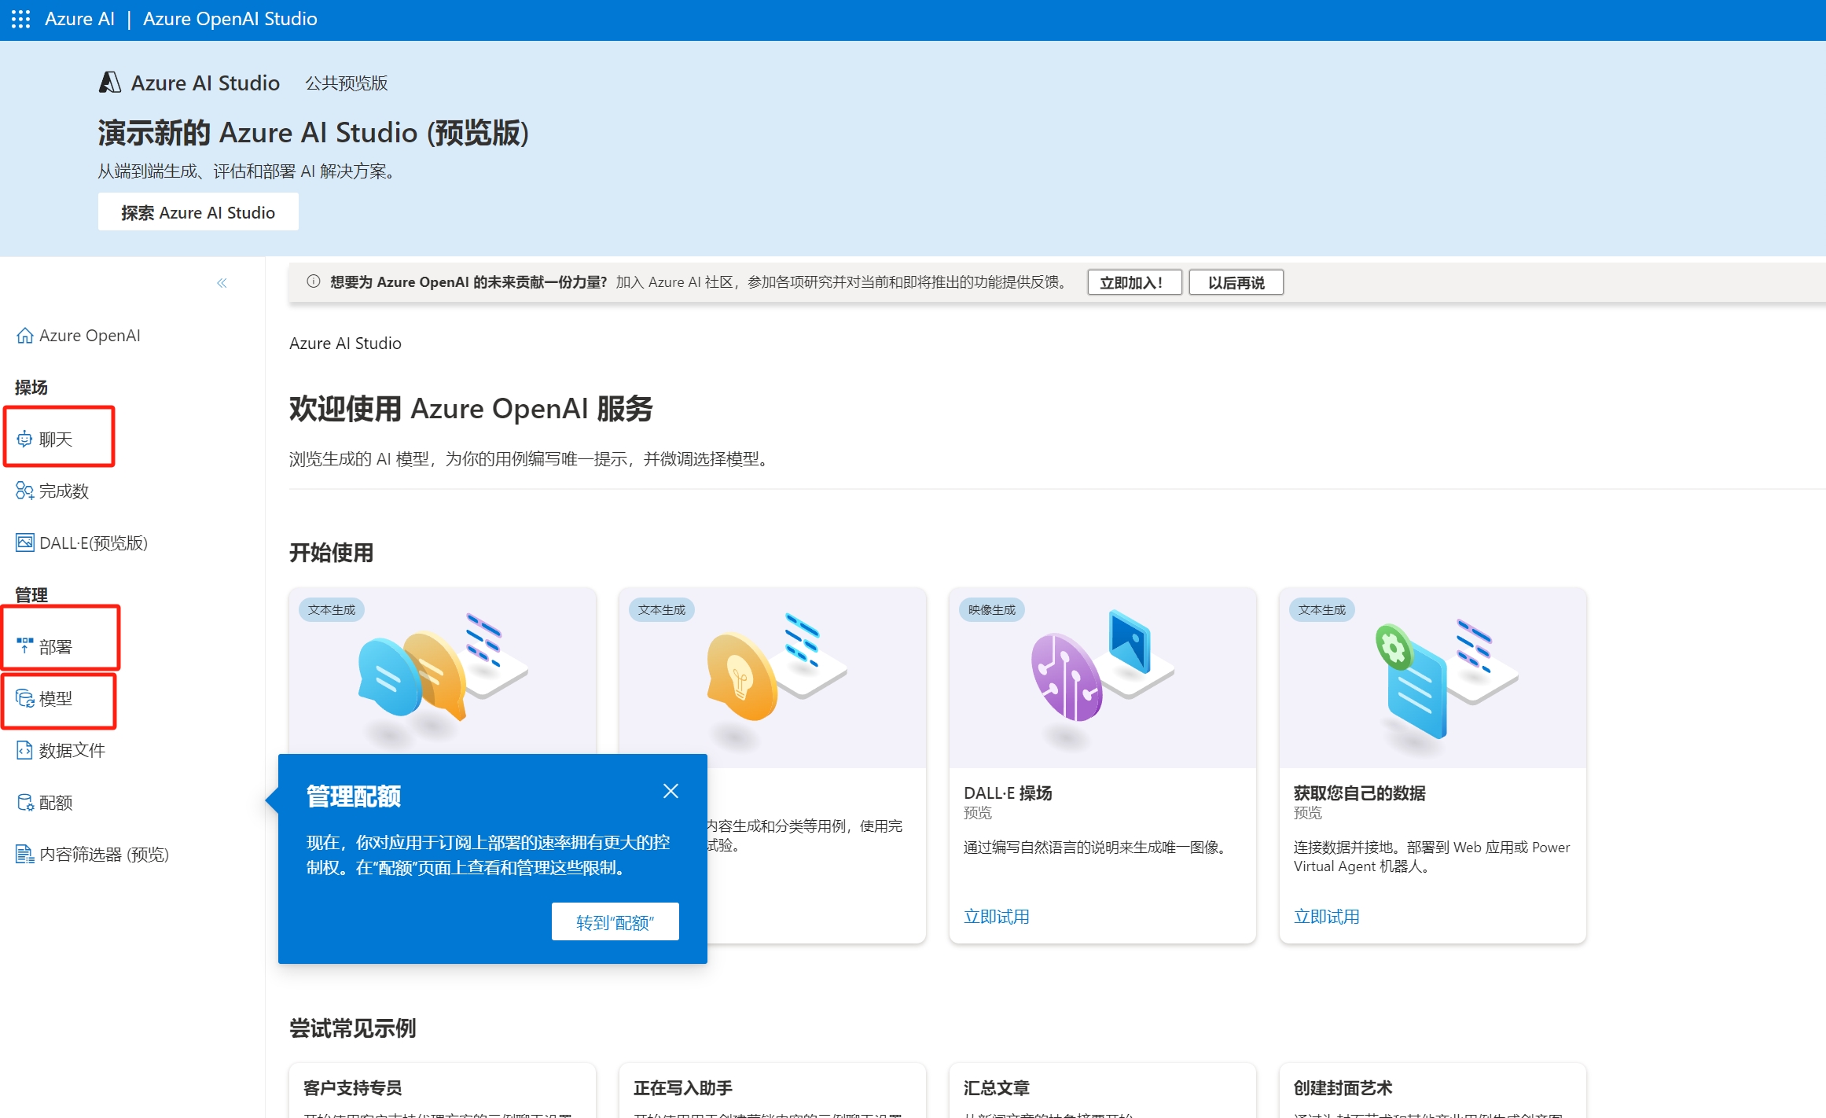Open the Data files icon (数据文件)

point(25,751)
